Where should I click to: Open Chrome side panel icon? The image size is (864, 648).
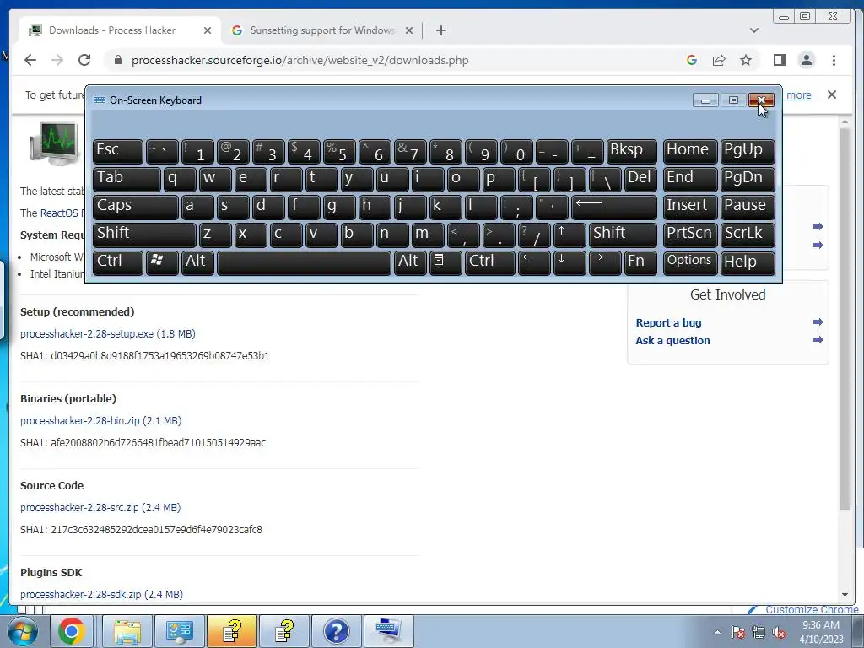(x=779, y=60)
